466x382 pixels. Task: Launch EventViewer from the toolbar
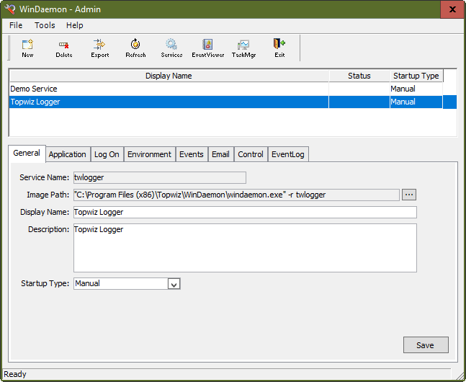(207, 48)
